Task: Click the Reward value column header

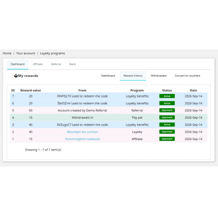Action: pos(31,91)
